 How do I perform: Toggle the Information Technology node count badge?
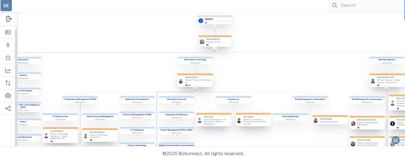(195, 65)
